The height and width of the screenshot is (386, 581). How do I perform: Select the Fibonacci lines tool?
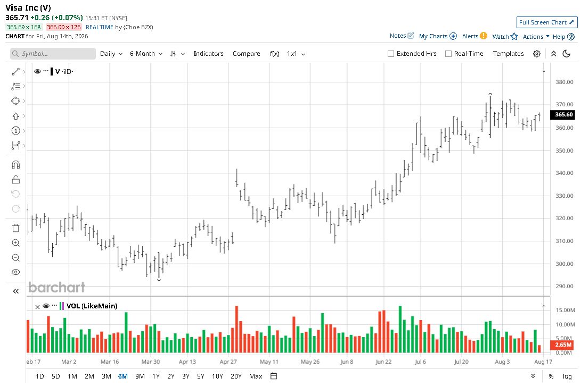pyautogui.click(x=15, y=86)
